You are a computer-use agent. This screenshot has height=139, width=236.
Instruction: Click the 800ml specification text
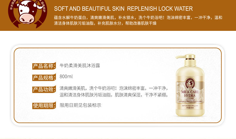[x=66, y=76]
